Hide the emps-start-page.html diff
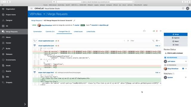 click(158, 73)
